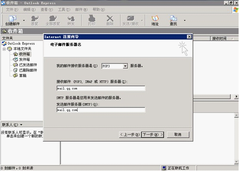Open the Send/Receive dropdown arrow
This screenshot has height=171, width=239.
(x=142, y=20)
